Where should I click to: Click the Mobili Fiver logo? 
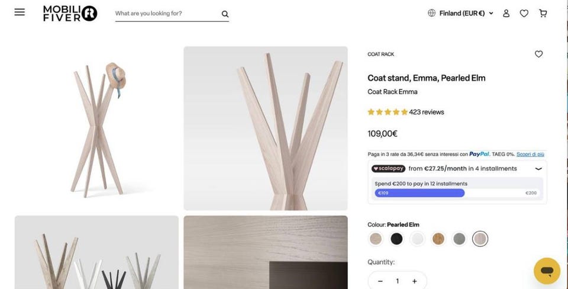click(70, 14)
